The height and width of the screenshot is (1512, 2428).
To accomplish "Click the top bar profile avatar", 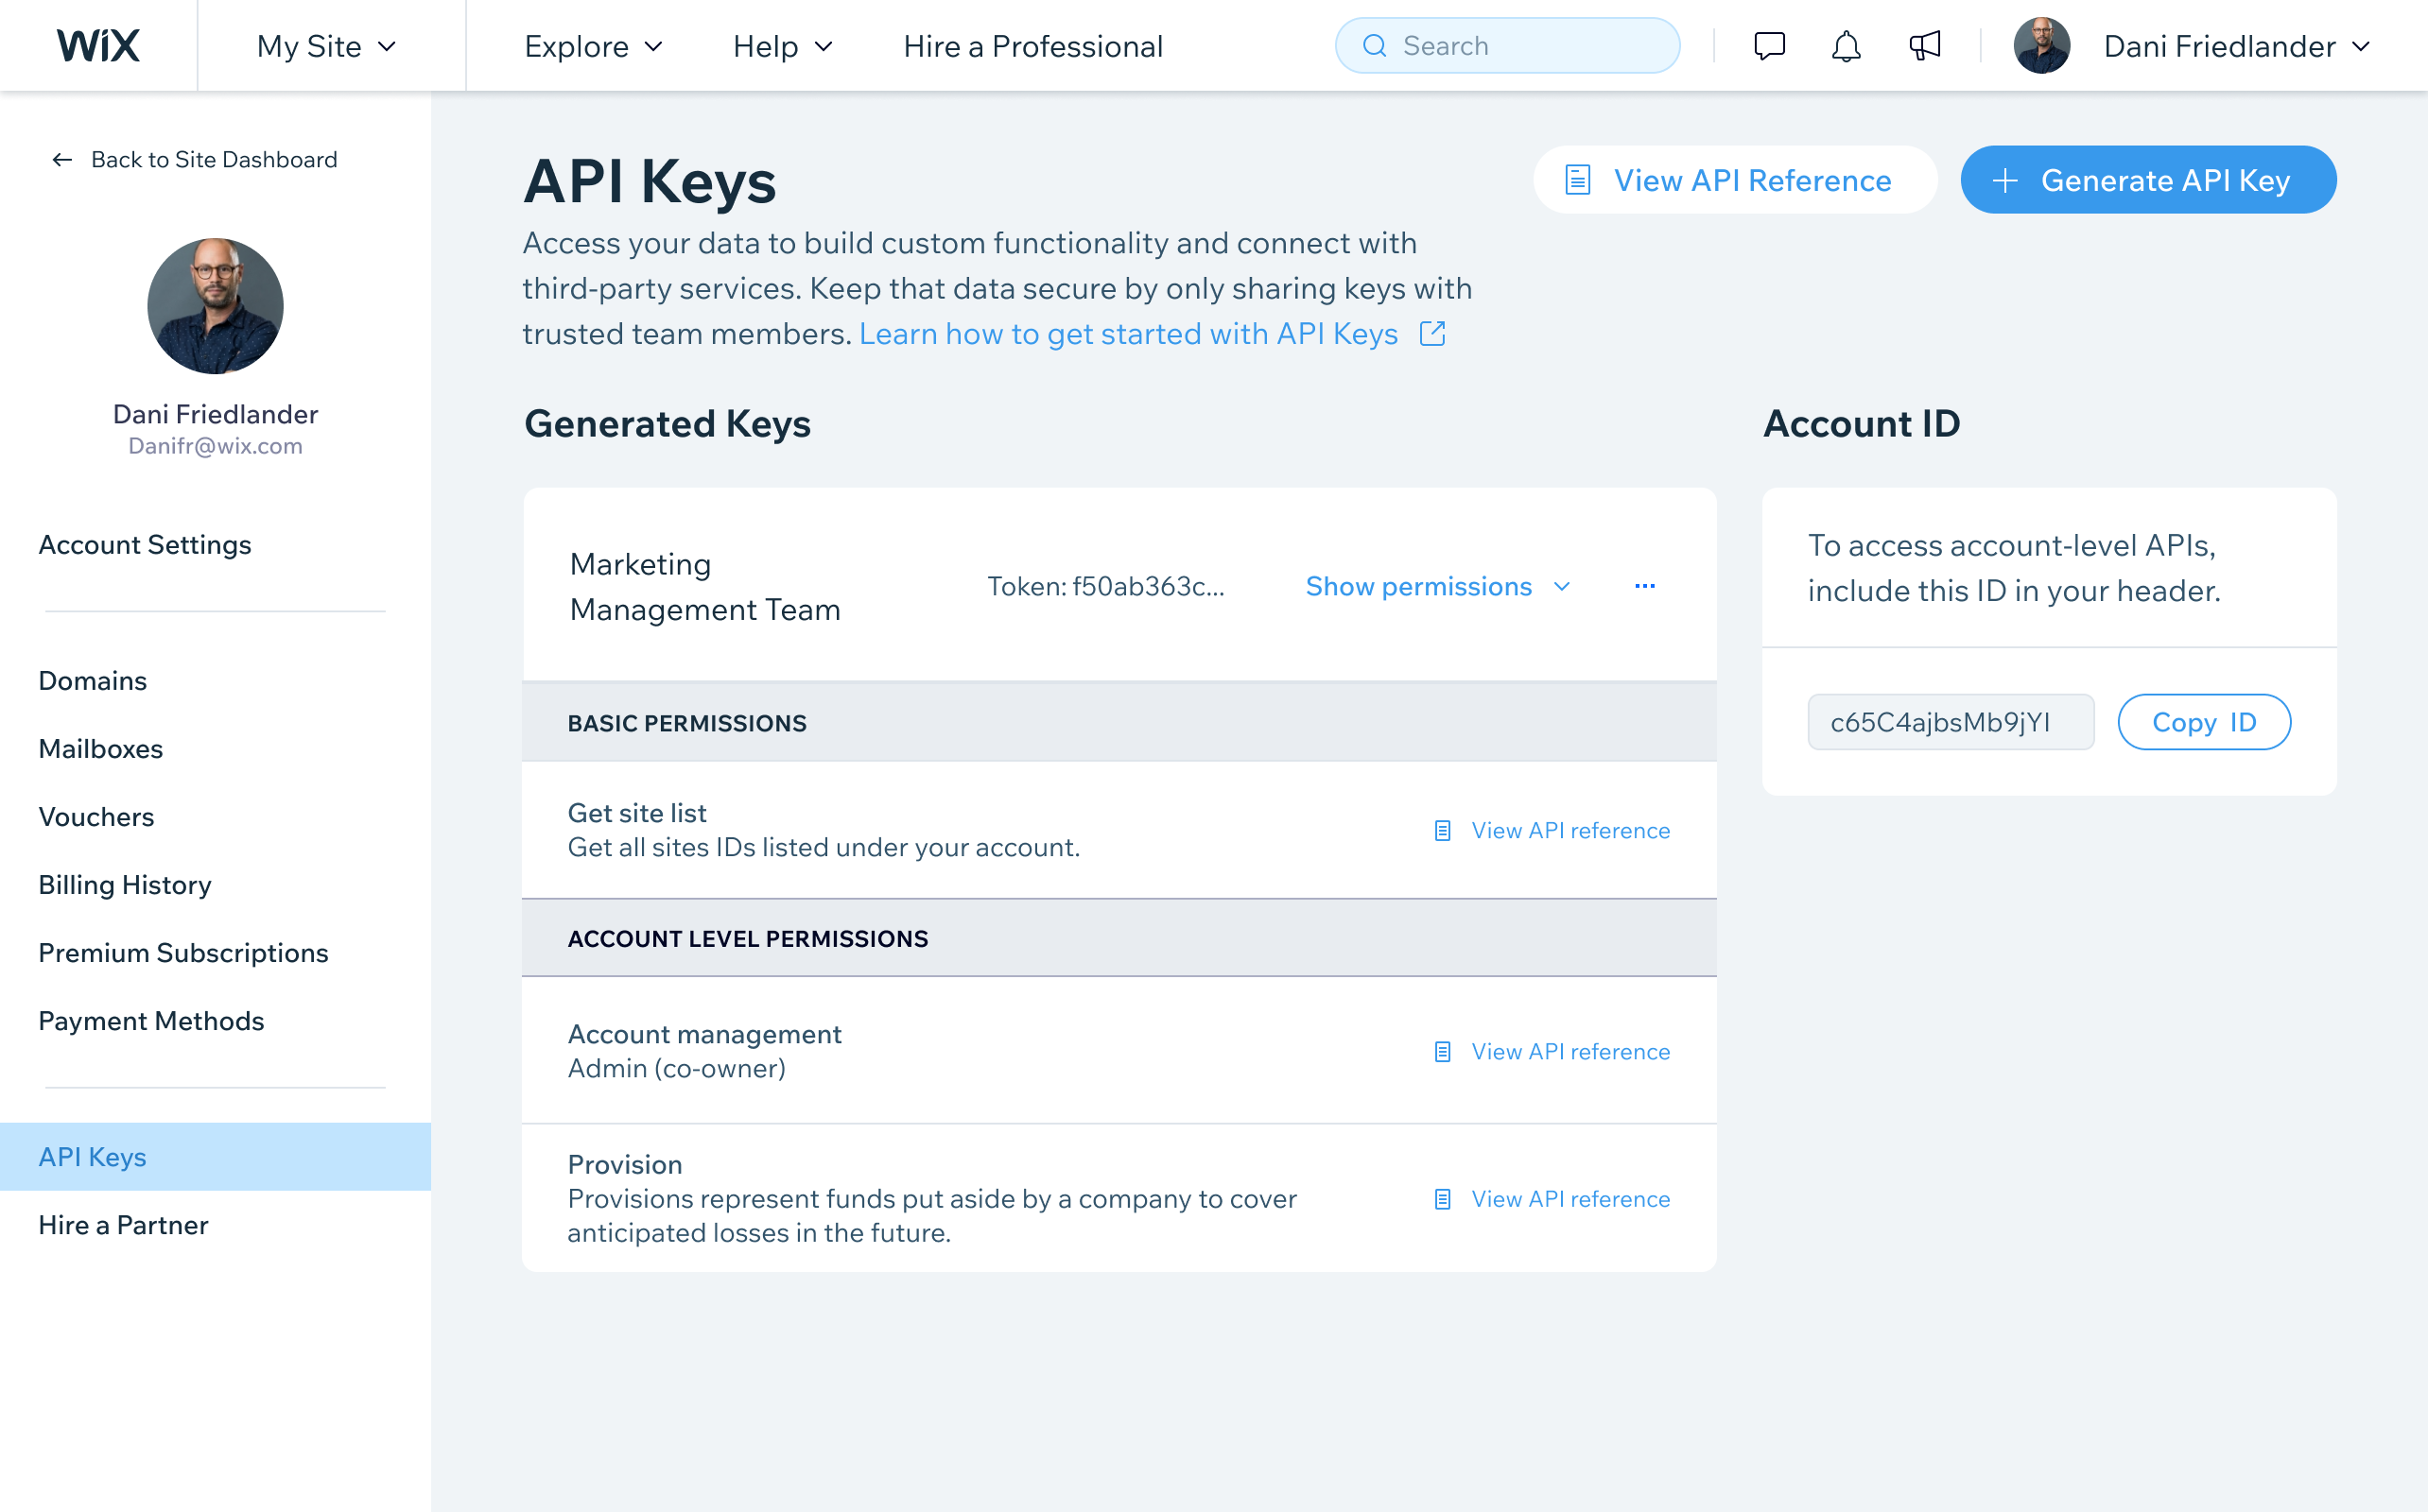I will 2042,46.
